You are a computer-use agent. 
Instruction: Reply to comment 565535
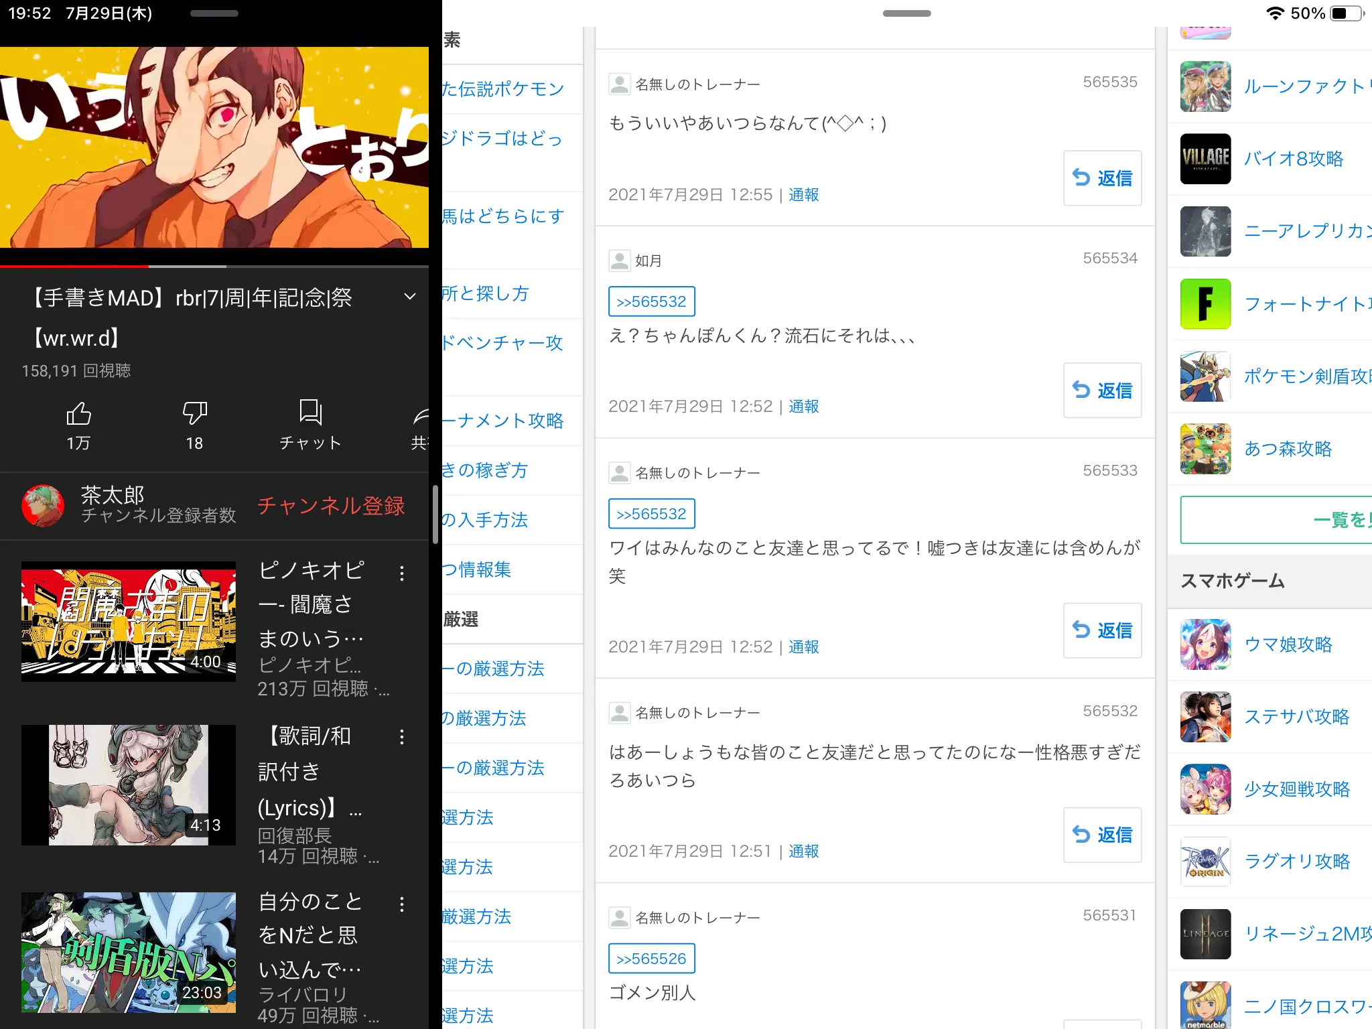[x=1103, y=178]
